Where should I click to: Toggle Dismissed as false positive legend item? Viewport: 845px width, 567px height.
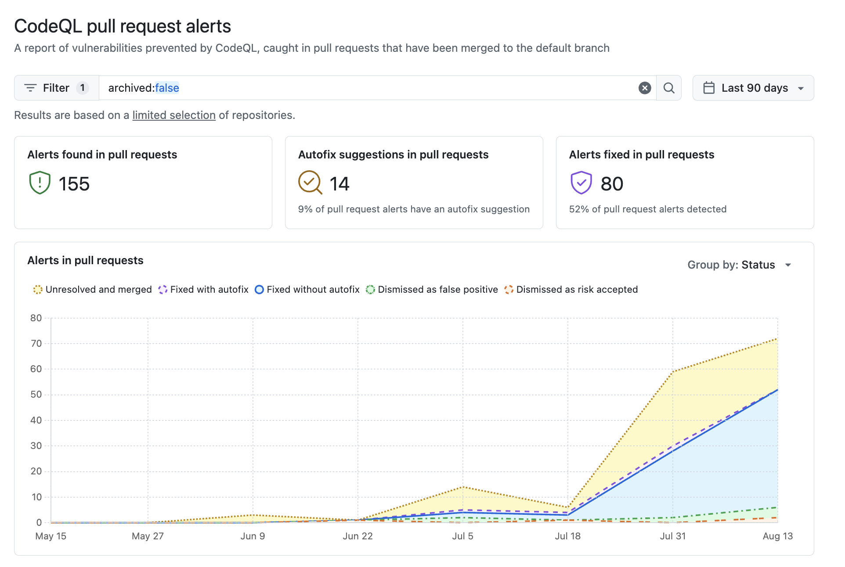(x=432, y=290)
